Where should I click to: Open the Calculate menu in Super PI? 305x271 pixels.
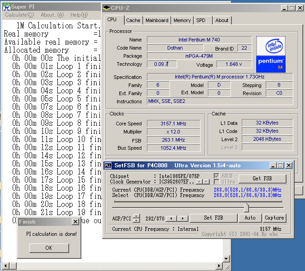19,15
